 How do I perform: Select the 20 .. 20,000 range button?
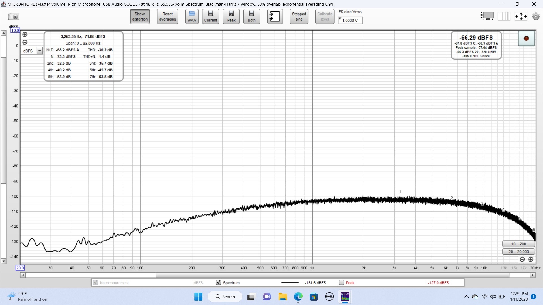(x=518, y=252)
